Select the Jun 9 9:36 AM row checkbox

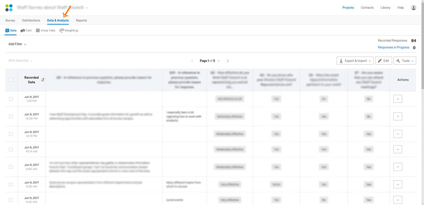pyautogui.click(x=11, y=184)
